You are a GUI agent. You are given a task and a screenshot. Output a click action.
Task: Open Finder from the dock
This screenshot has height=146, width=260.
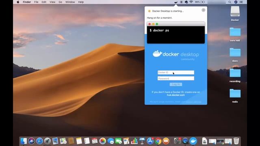point(24,141)
